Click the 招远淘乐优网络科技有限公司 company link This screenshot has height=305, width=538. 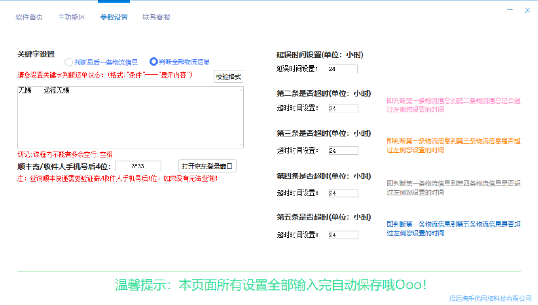(x=490, y=299)
